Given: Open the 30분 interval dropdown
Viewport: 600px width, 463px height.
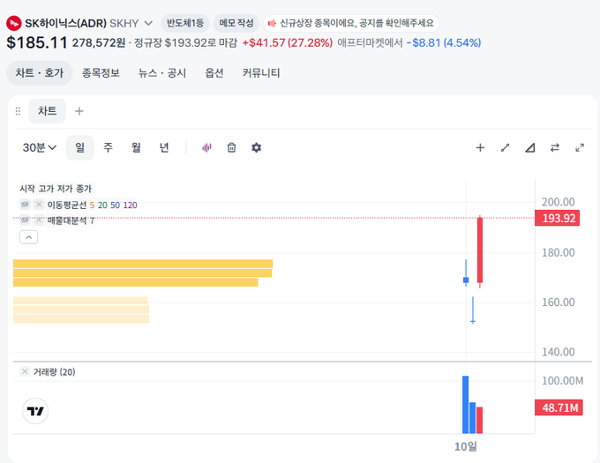Looking at the screenshot, I should click(x=40, y=147).
